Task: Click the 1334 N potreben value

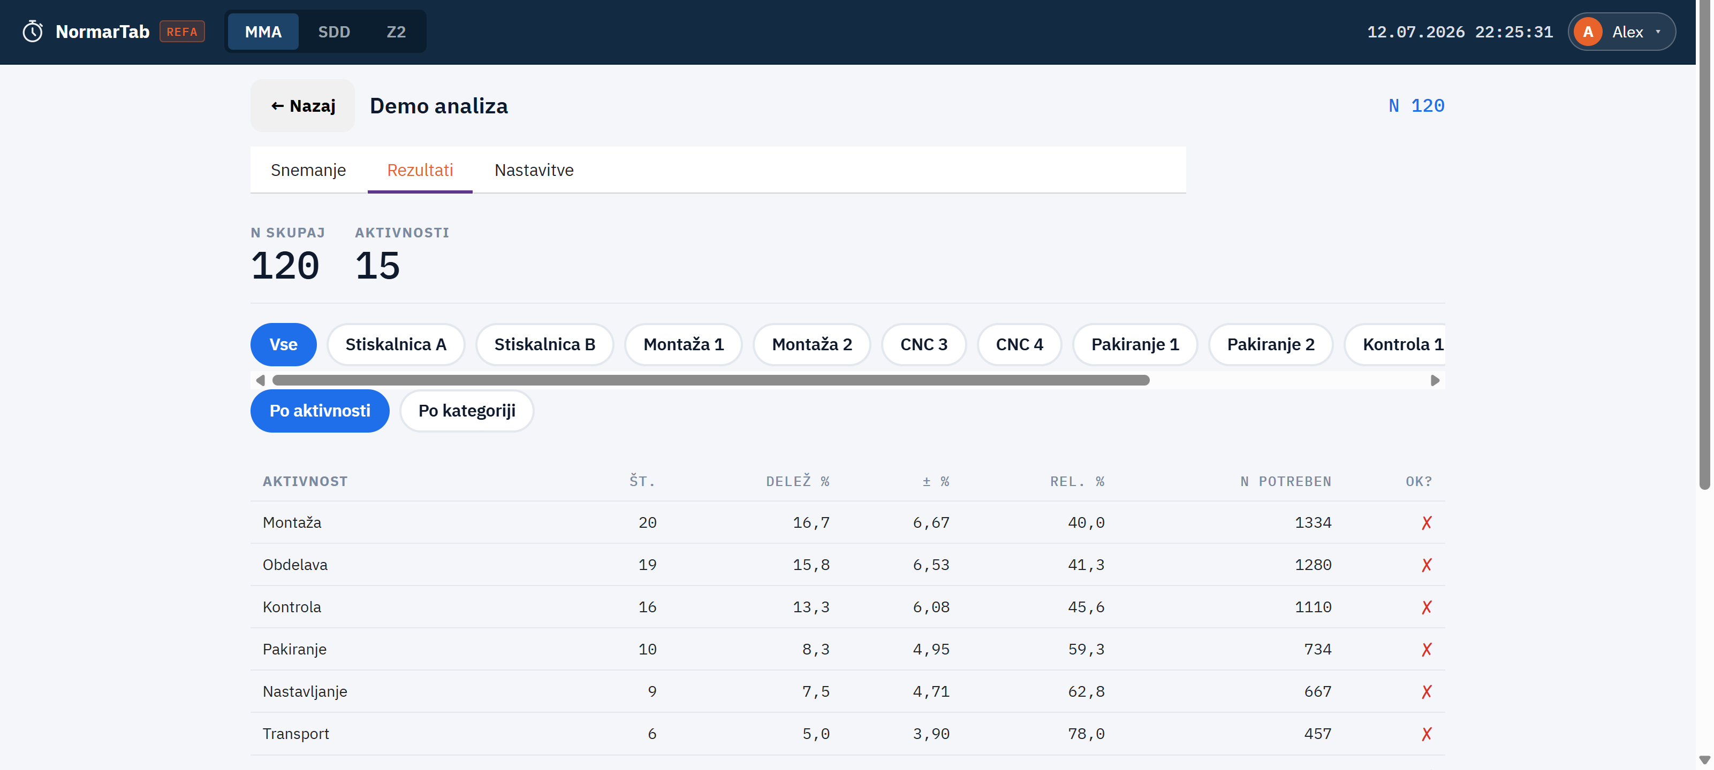Action: pos(1313,522)
